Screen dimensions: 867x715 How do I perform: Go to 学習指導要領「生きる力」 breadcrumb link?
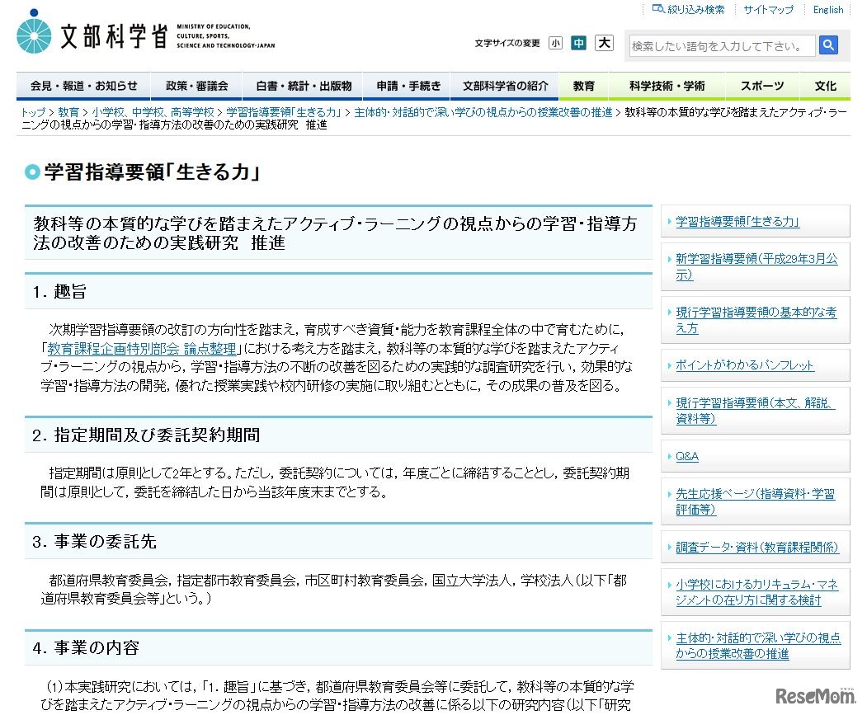coord(284,112)
